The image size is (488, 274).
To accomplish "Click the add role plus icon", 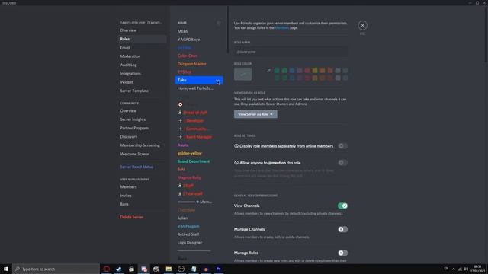I will pyautogui.click(x=219, y=23).
